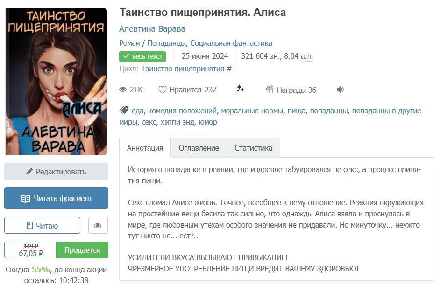Open Читать фрагмент to read the fragment
Image resolution: width=440 pixels, height=284 pixels.
(x=56, y=198)
